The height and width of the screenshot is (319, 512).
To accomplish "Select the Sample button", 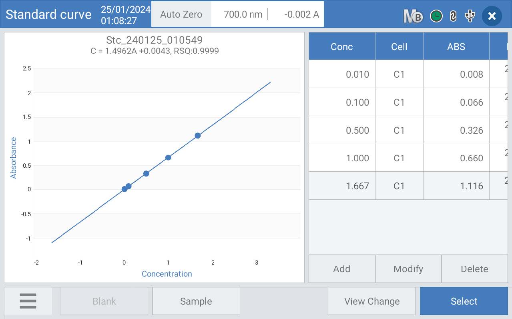I will 196,301.
